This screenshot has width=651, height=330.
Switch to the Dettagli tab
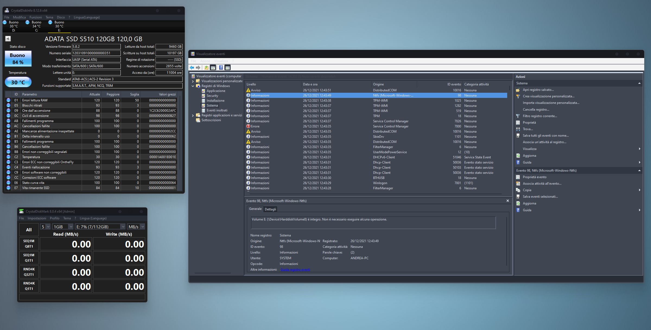[270, 209]
